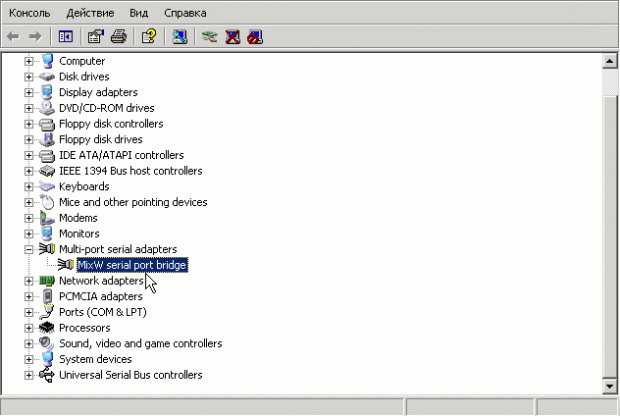Click the mouse icon beside Mice
This screenshot has height=416, width=620.
[x=47, y=202]
